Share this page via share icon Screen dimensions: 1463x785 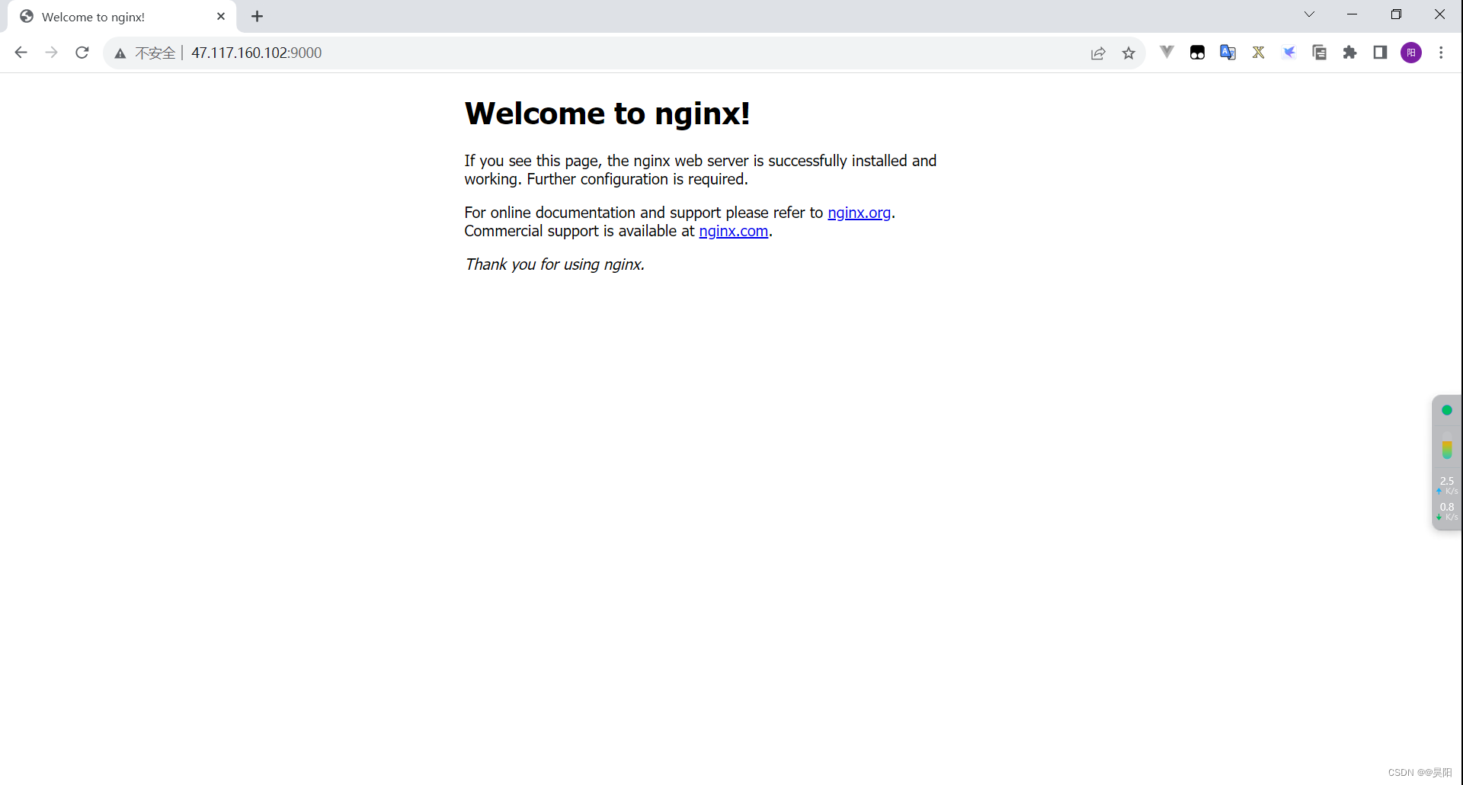point(1098,53)
